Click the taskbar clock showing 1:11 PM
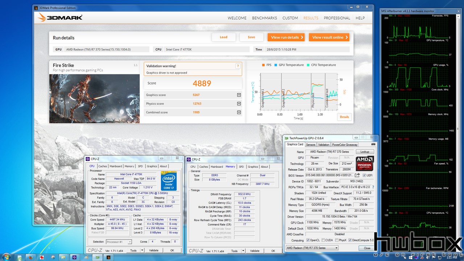 click(452, 258)
